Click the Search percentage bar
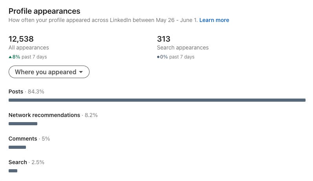Screen dimensions: 313x181 pos(13,171)
